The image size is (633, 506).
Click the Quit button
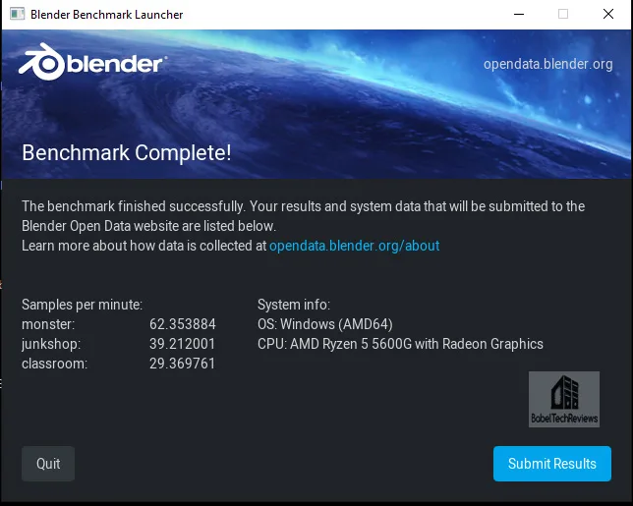(48, 463)
